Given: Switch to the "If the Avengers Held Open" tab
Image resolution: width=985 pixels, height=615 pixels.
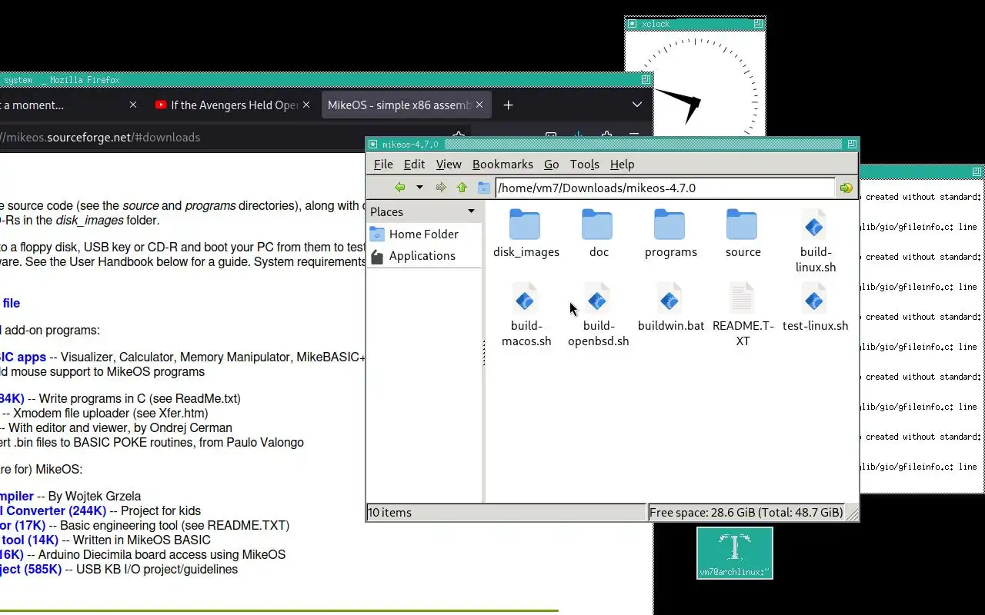Looking at the screenshot, I should coord(235,105).
